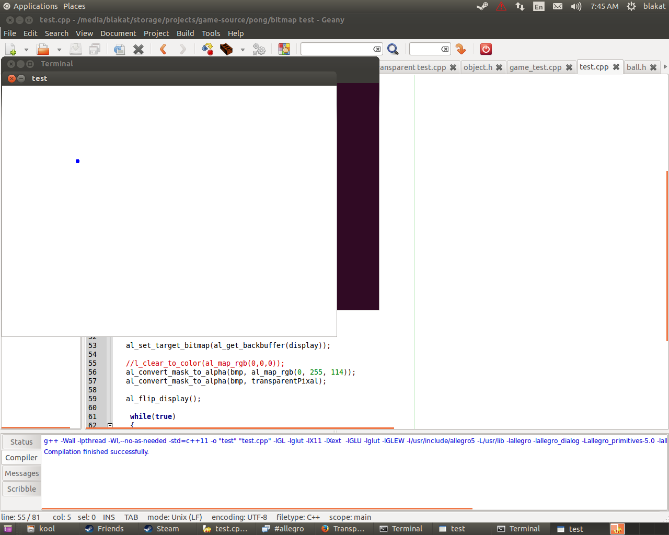Click the magnifier Find icon
Screen dimensions: 669x535
point(393,49)
